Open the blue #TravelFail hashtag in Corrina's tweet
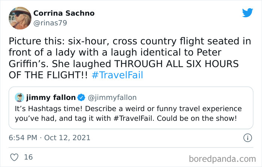The width and height of the screenshot is (262, 167). point(117,75)
